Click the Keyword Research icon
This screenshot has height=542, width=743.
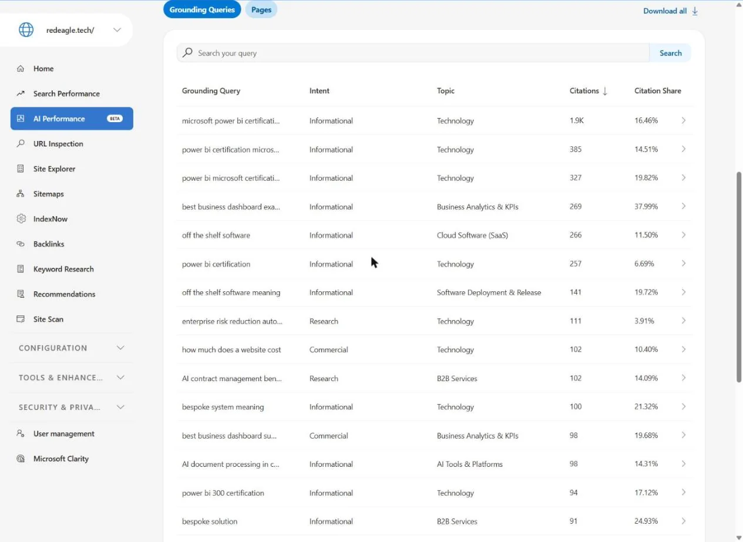click(x=21, y=269)
